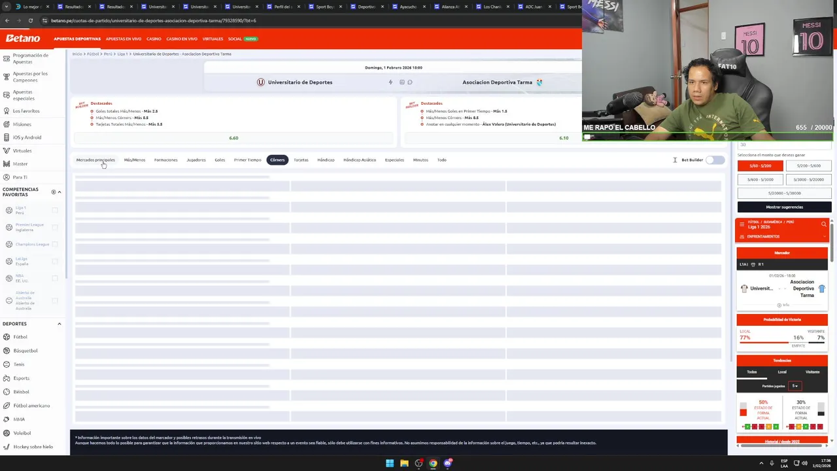Add favorite competition plus icon

point(54,192)
